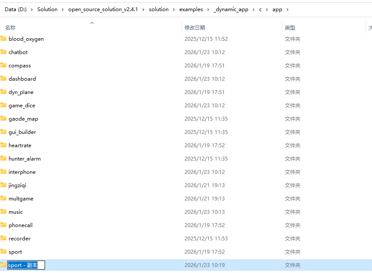Select the recorder folder name
372x273 pixels.
(x=19, y=238)
